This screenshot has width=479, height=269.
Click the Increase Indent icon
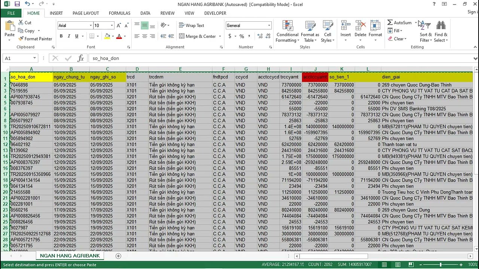point(171,36)
